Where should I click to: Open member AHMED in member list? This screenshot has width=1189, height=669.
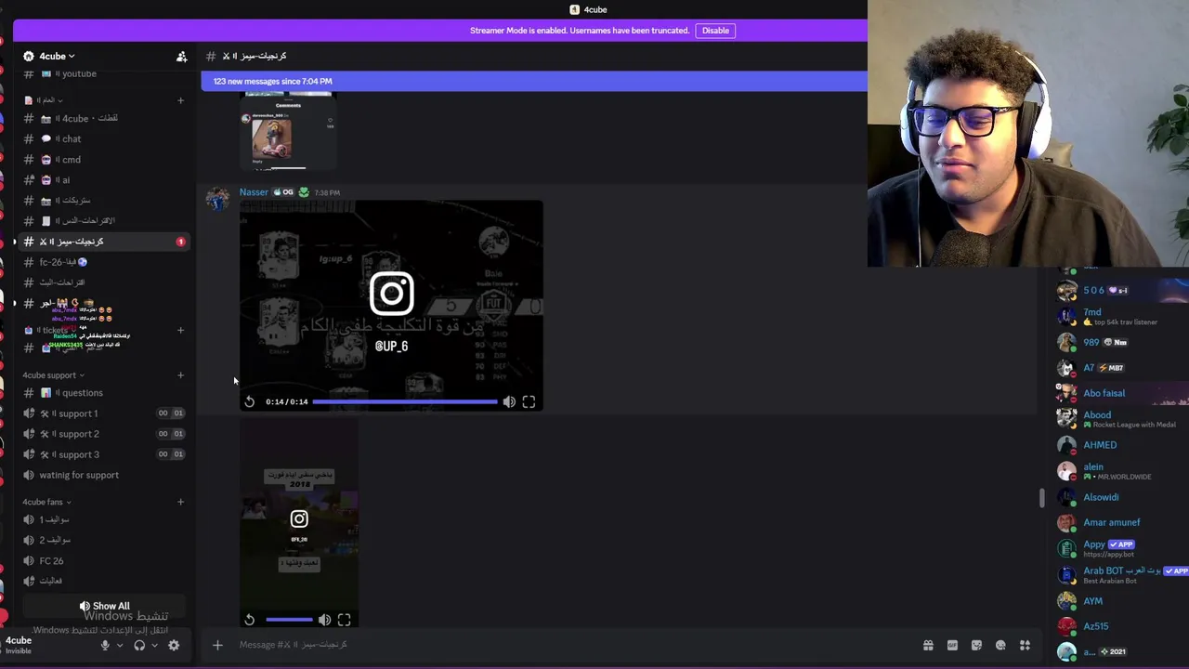pos(1119,445)
